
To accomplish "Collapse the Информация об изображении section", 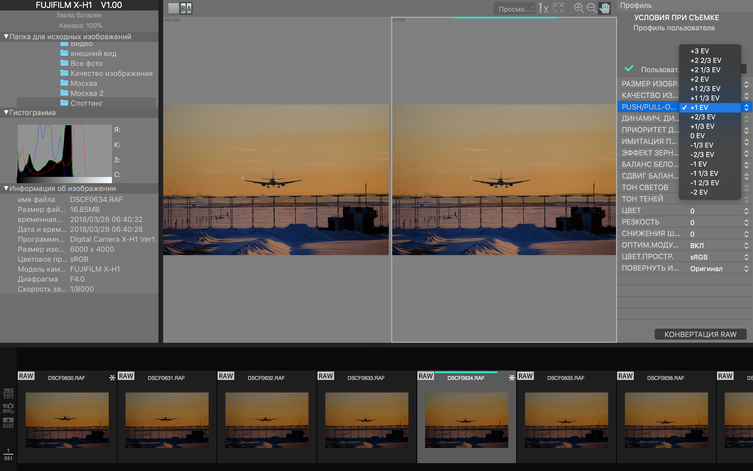I will pyautogui.click(x=6, y=188).
